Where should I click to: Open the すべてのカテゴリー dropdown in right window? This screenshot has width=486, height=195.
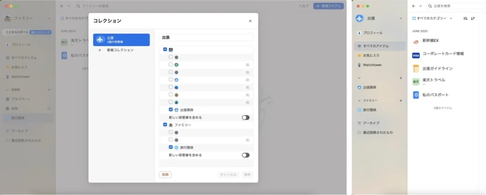432,18
